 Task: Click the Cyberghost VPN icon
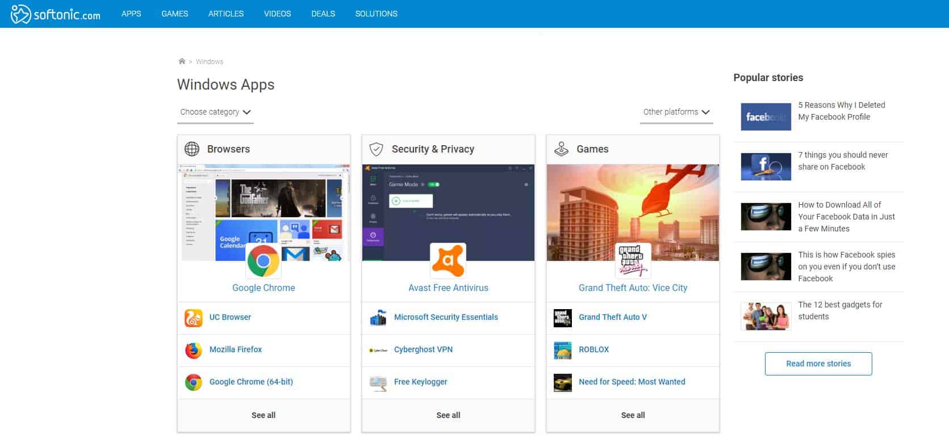click(378, 350)
